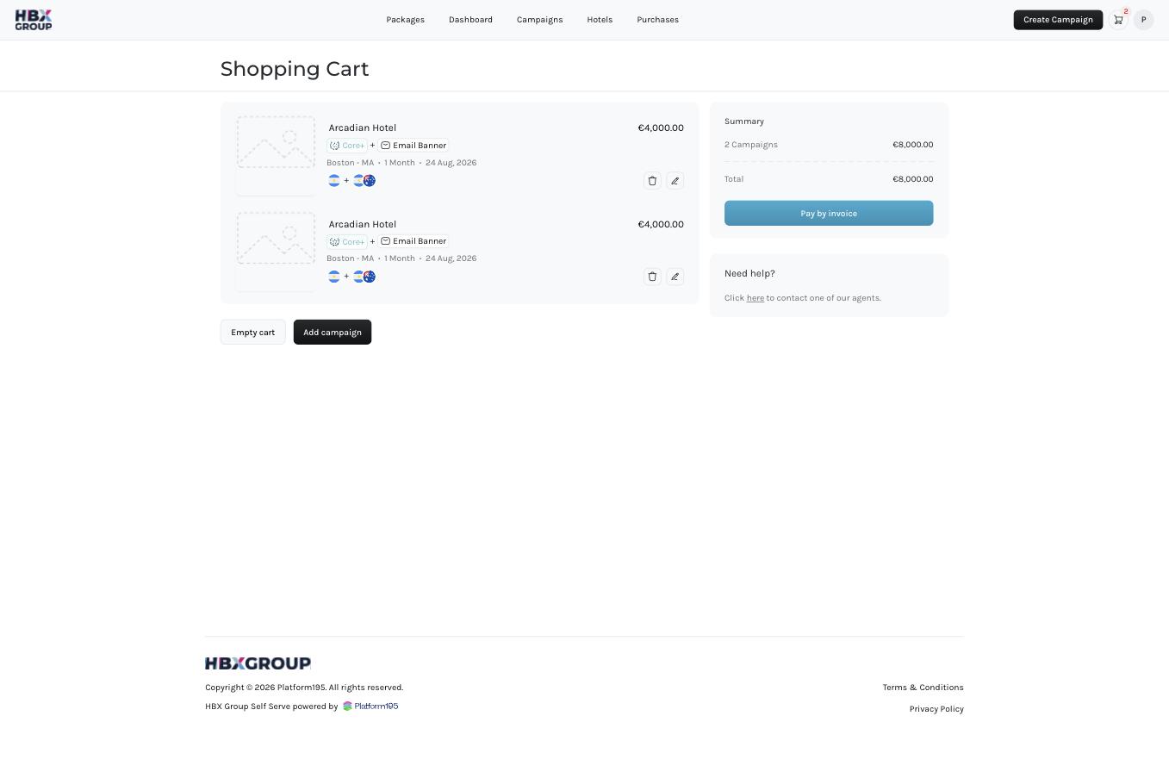The height and width of the screenshot is (772, 1169).
Task: Delete the second Arcadian Hotel campaign
Action: [652, 277]
